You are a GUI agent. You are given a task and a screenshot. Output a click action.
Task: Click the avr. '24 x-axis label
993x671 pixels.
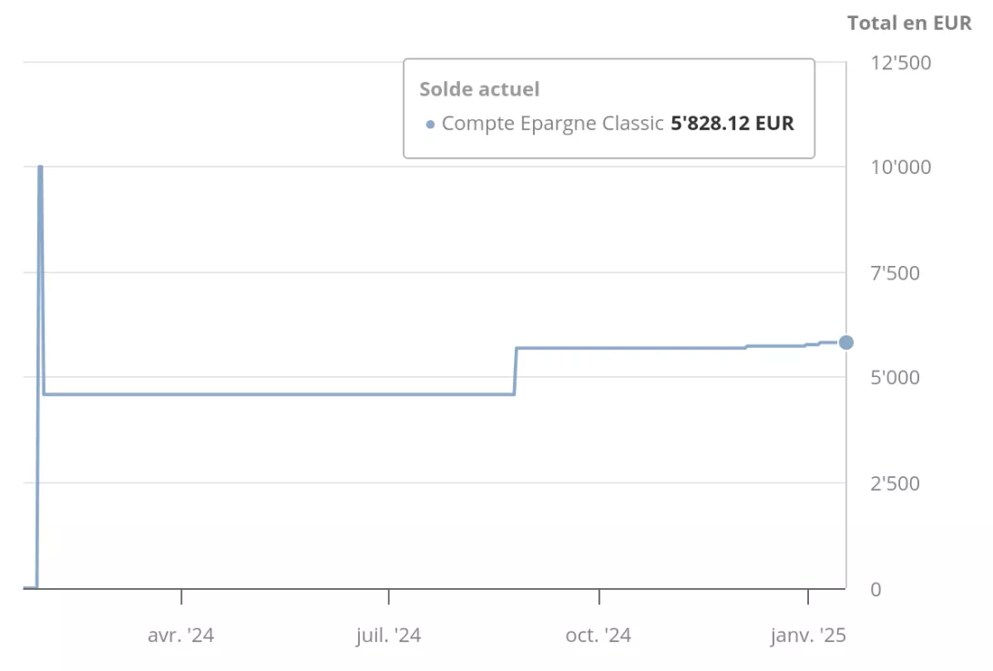(180, 635)
